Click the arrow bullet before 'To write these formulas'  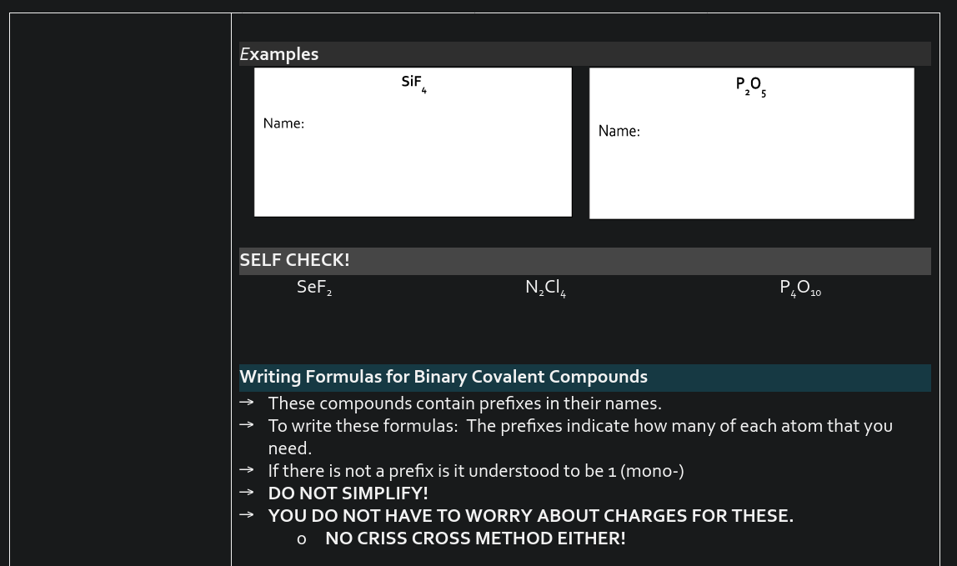(246, 425)
